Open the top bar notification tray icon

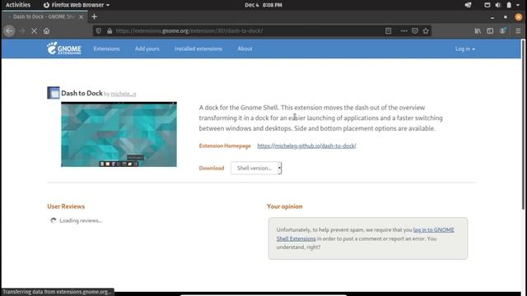click(x=468, y=5)
